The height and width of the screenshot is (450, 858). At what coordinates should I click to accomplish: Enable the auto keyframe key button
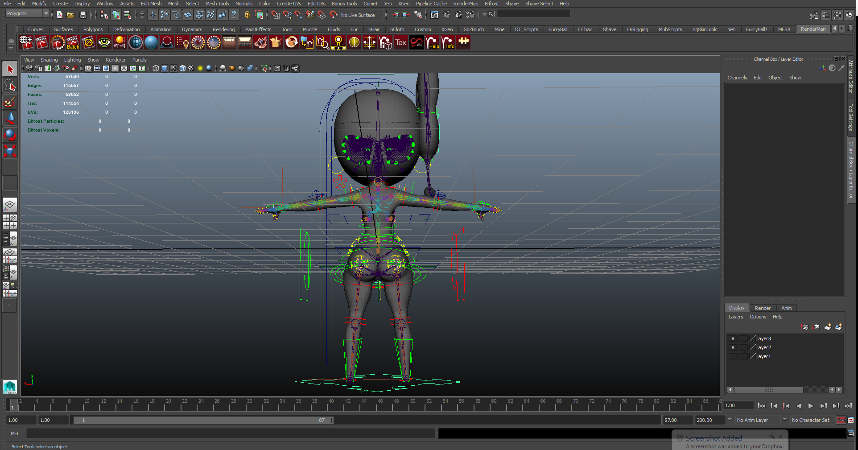click(x=841, y=420)
